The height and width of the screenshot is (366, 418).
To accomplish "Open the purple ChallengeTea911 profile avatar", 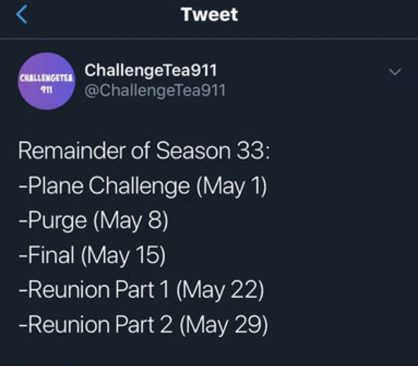I will tap(46, 81).
